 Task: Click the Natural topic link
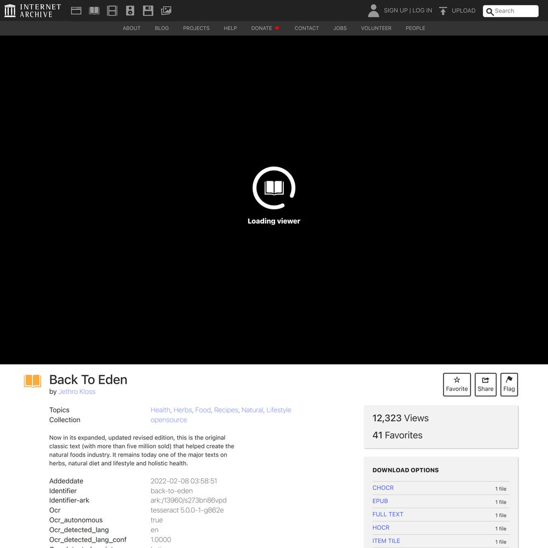pos(252,410)
